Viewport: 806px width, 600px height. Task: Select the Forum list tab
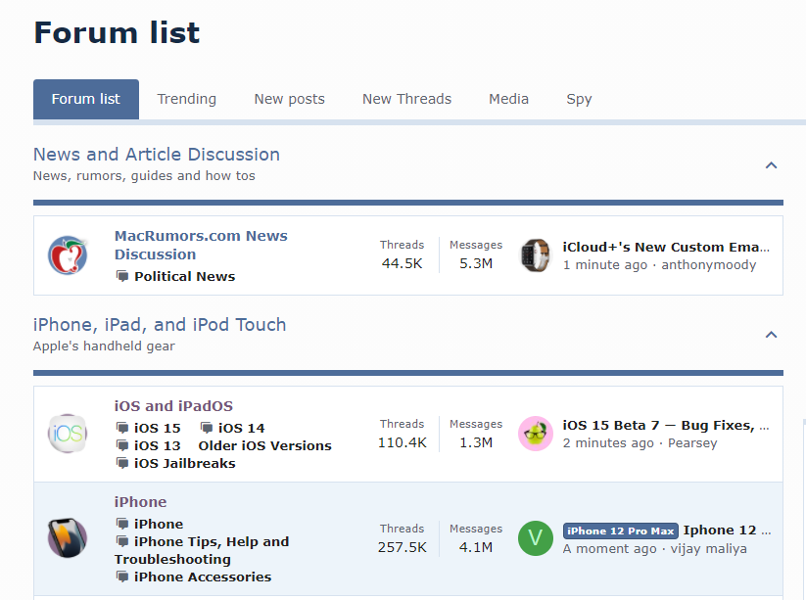(x=86, y=99)
